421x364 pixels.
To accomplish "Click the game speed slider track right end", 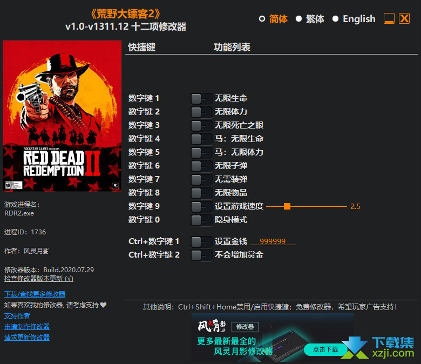I will pos(346,206).
